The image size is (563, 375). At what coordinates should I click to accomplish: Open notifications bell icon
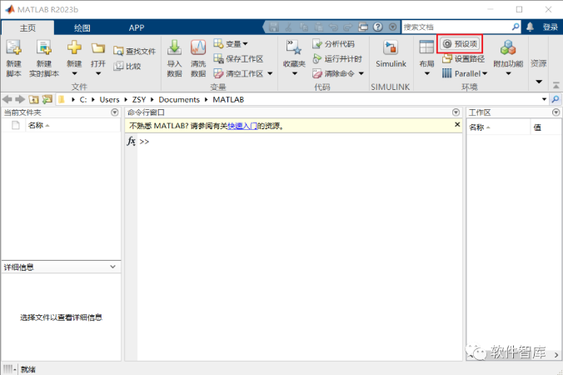tap(530, 27)
